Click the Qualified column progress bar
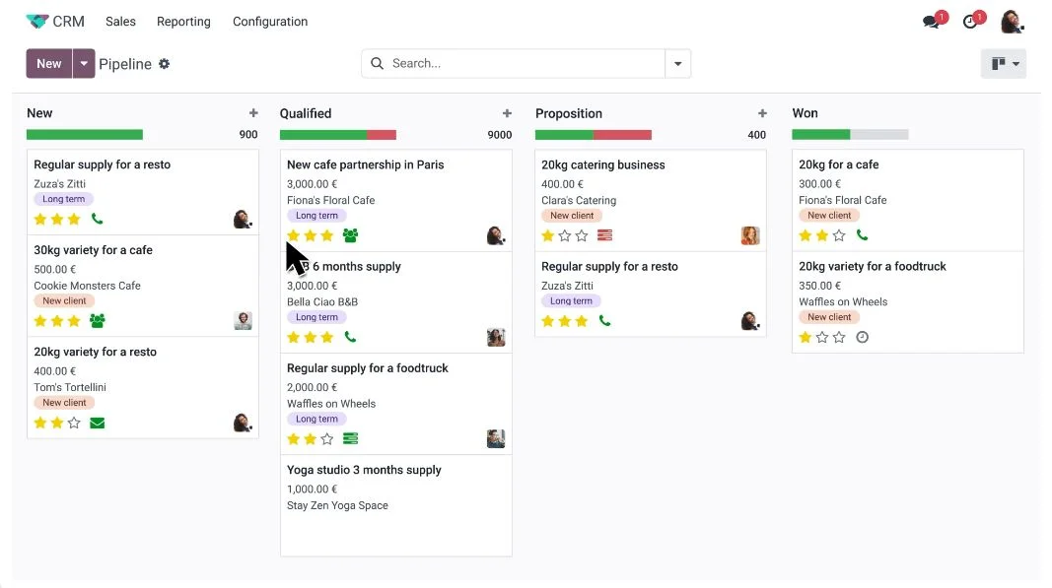 (x=338, y=134)
